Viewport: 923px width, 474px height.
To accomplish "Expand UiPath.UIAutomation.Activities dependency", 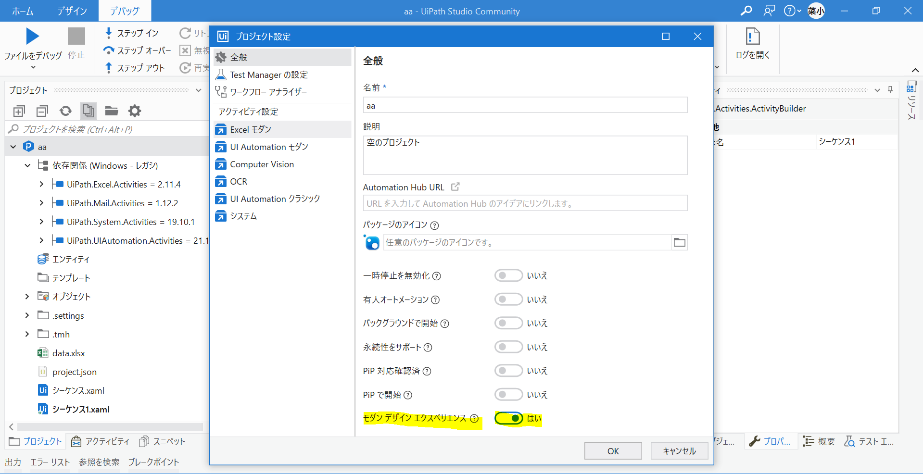I will click(x=41, y=240).
